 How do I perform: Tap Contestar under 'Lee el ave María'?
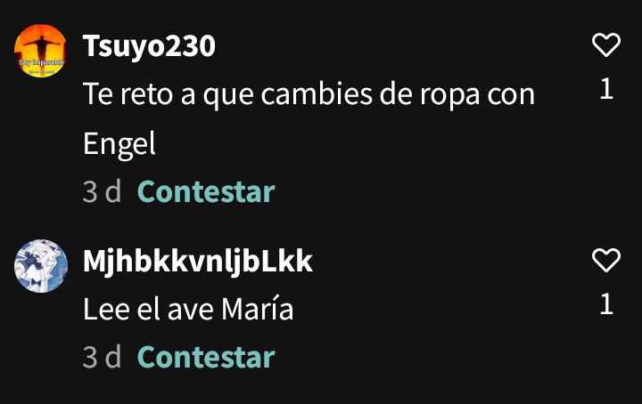click(x=206, y=357)
